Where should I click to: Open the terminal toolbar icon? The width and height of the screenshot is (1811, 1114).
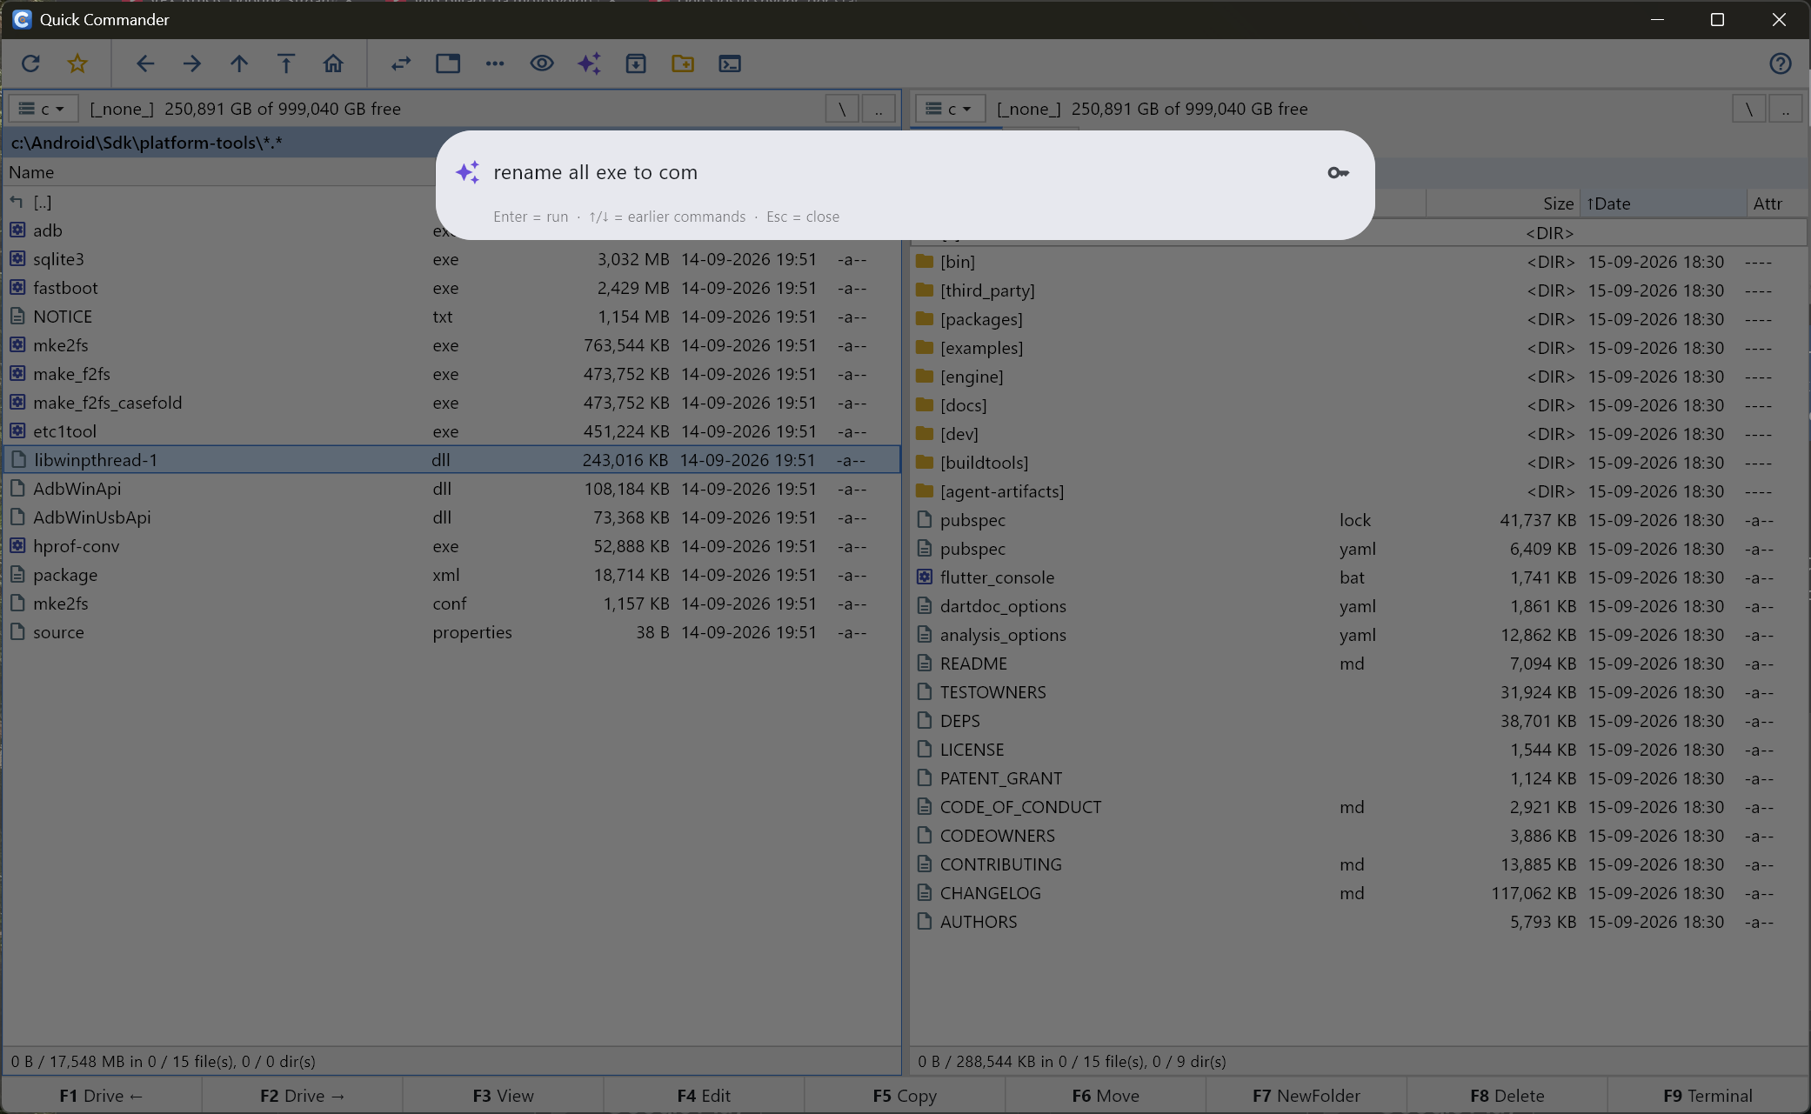pyautogui.click(x=730, y=63)
